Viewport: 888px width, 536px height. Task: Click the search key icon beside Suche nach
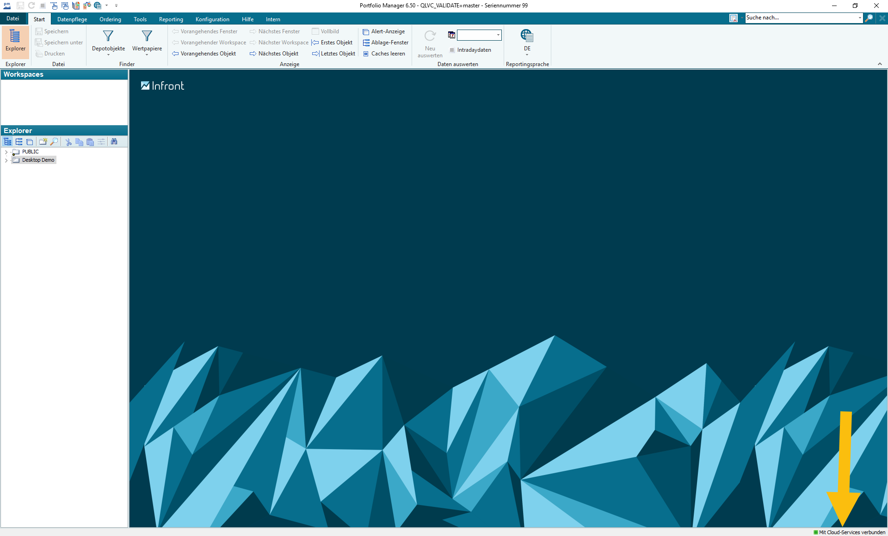coord(869,18)
